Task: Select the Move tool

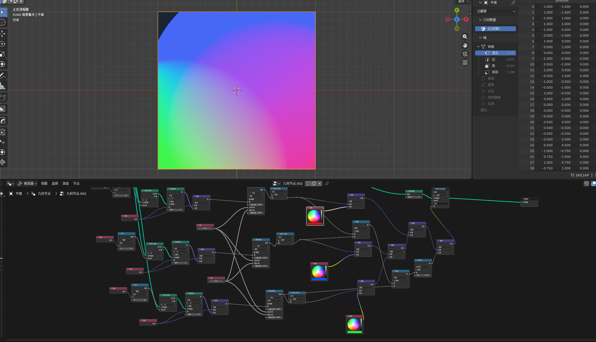Action: [3, 34]
